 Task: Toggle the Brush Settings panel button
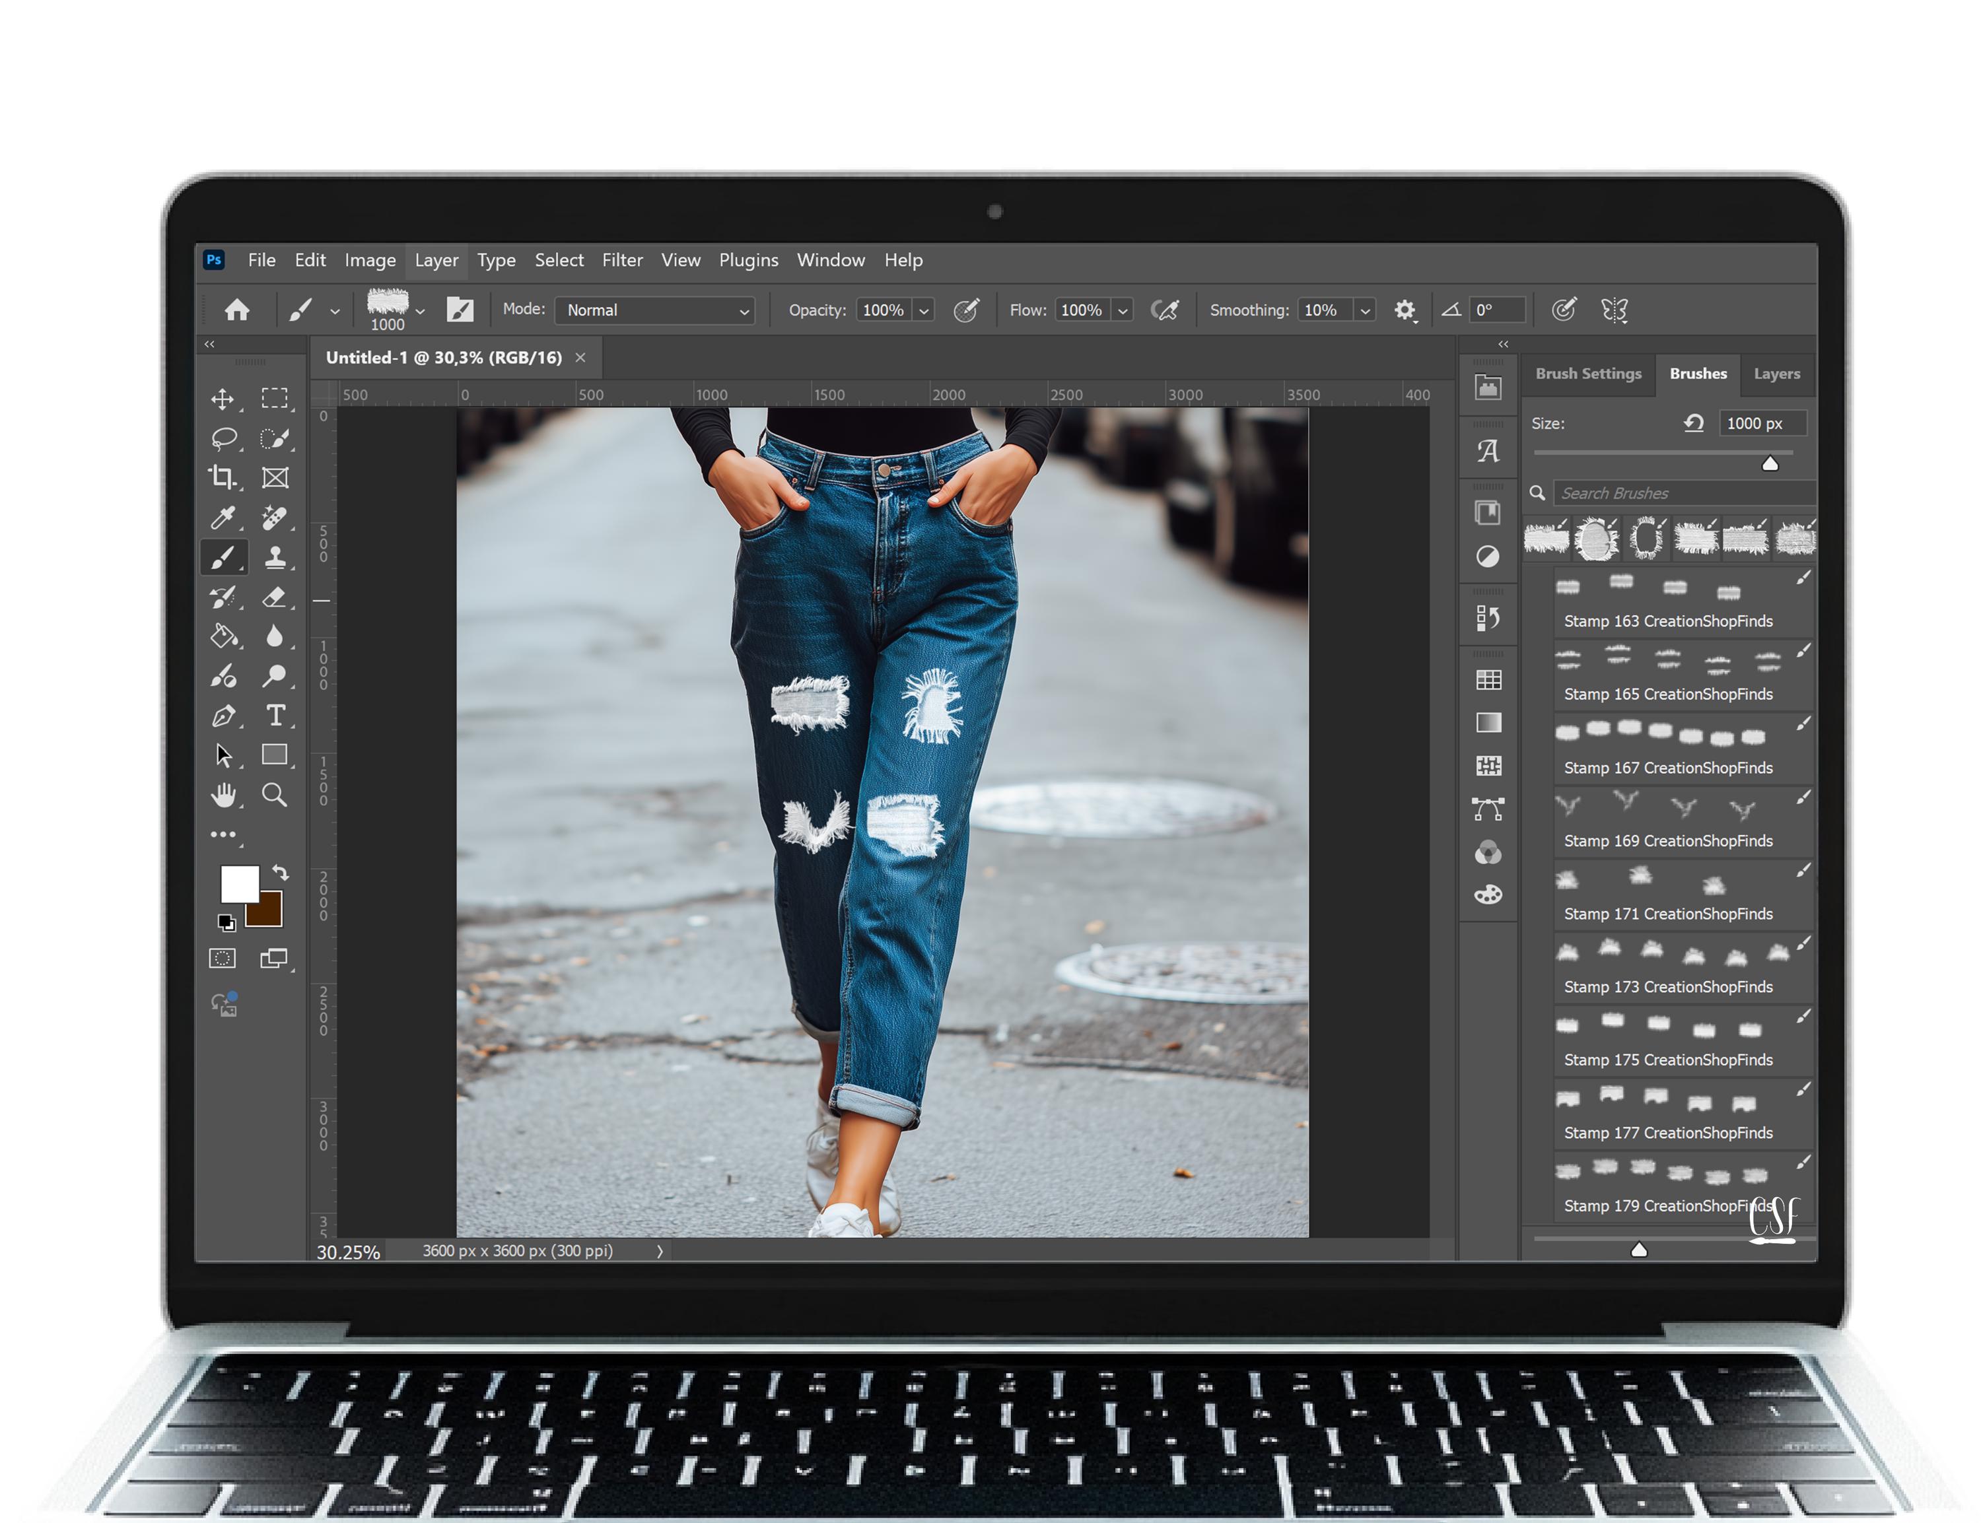[x=460, y=310]
